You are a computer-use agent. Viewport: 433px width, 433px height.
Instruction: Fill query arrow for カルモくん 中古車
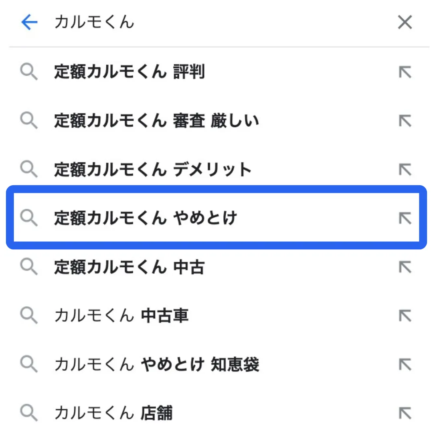coord(405,316)
